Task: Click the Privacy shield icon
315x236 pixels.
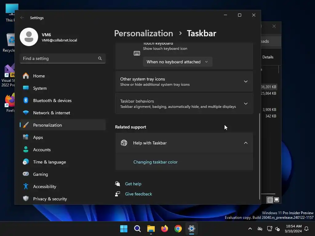Action: pos(26,199)
